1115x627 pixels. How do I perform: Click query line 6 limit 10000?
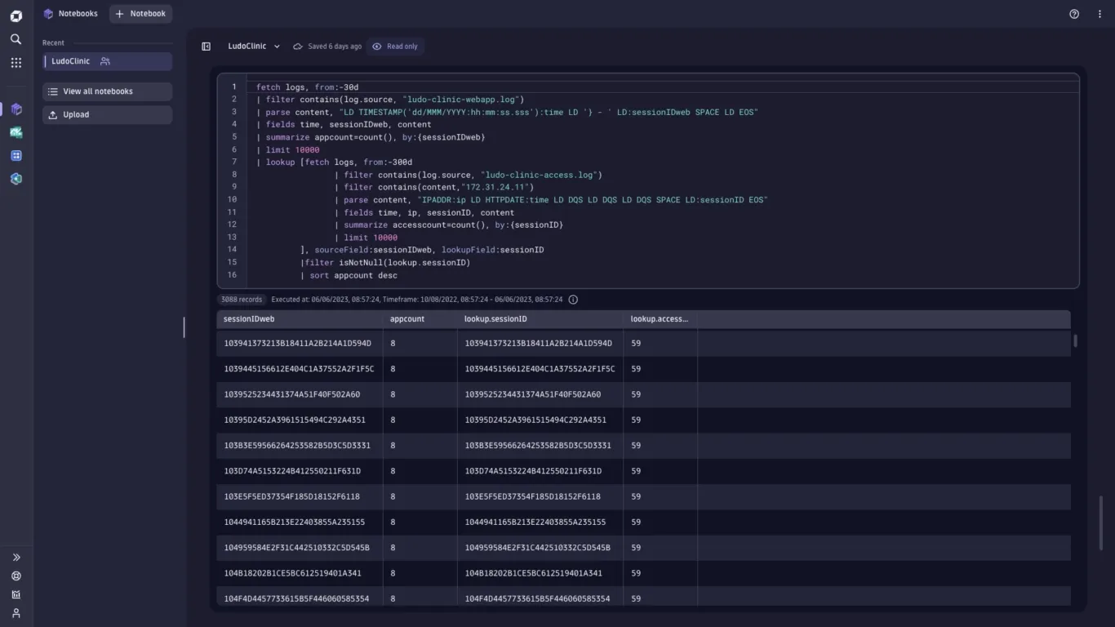tap(288, 150)
